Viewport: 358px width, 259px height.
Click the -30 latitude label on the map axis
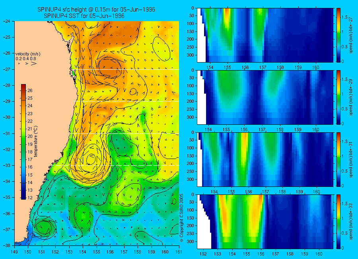pos(7,118)
